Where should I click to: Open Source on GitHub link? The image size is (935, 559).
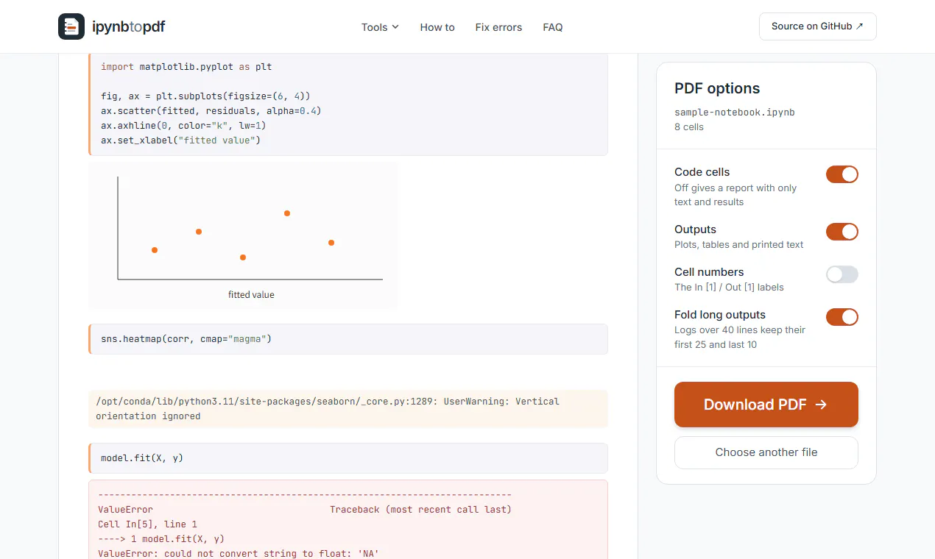pyautogui.click(x=817, y=26)
